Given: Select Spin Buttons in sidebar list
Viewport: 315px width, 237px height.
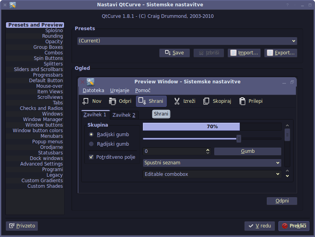Looking at the screenshot, I should [35, 58].
